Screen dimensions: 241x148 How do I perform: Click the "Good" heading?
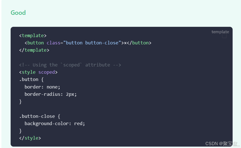18,13
